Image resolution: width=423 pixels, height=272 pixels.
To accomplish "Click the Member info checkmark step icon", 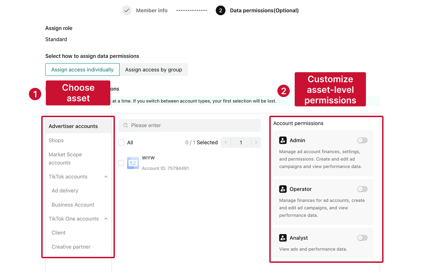I will point(127,11).
